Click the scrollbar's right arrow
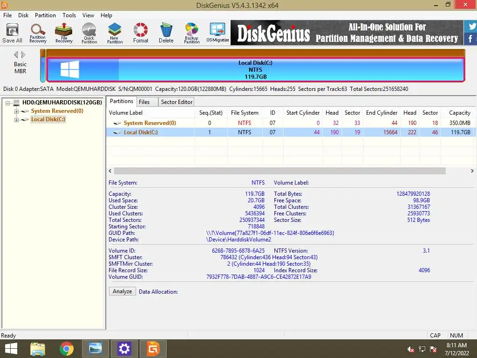Viewport: 477px width, 358px height. pos(472,171)
